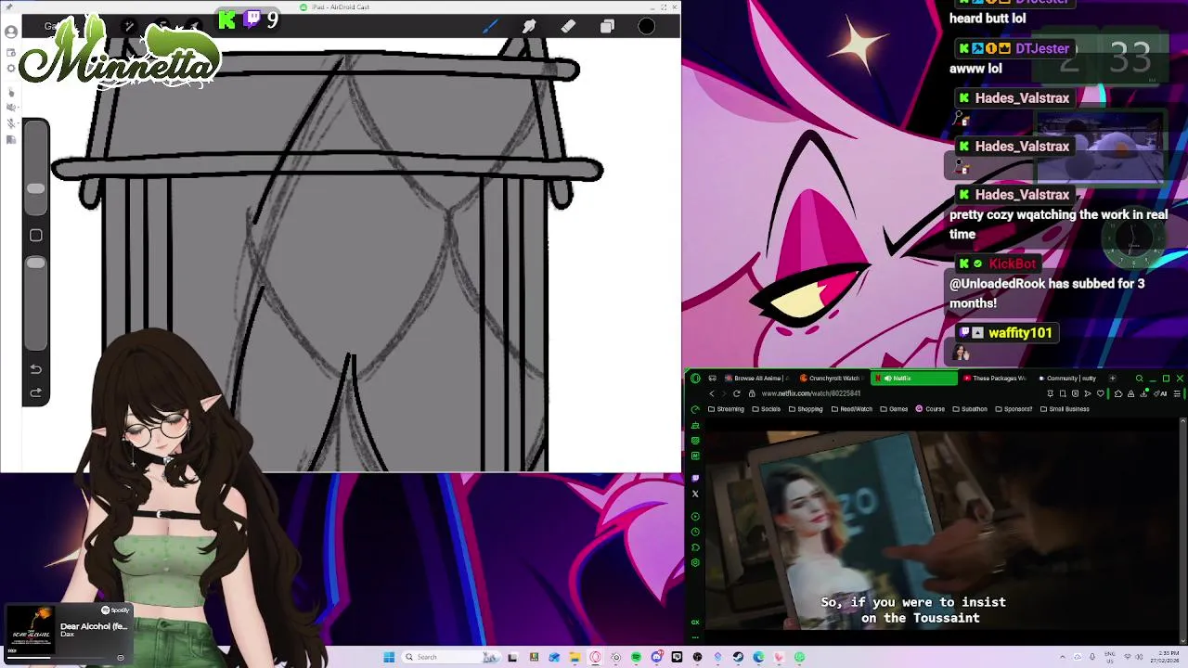Redo stroke with sidebar arrow
The height and width of the screenshot is (668, 1188).
tap(35, 392)
